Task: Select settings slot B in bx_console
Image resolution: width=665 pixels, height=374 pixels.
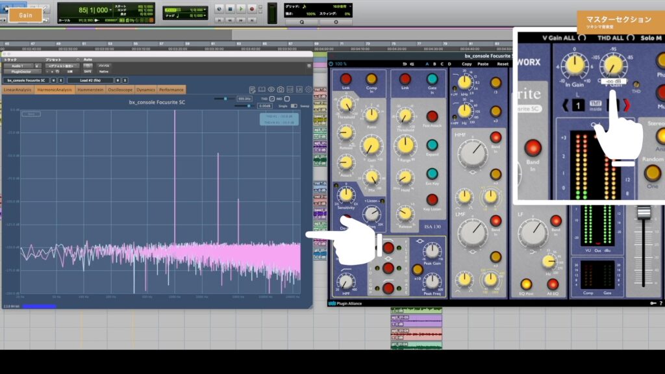Action: click(x=434, y=64)
